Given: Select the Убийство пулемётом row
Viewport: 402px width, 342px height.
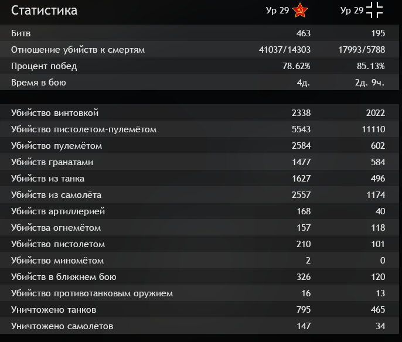Looking at the screenshot, I should pos(199,145).
